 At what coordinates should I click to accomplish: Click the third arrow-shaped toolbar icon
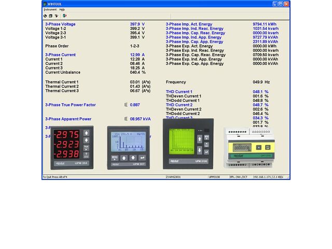57,16
